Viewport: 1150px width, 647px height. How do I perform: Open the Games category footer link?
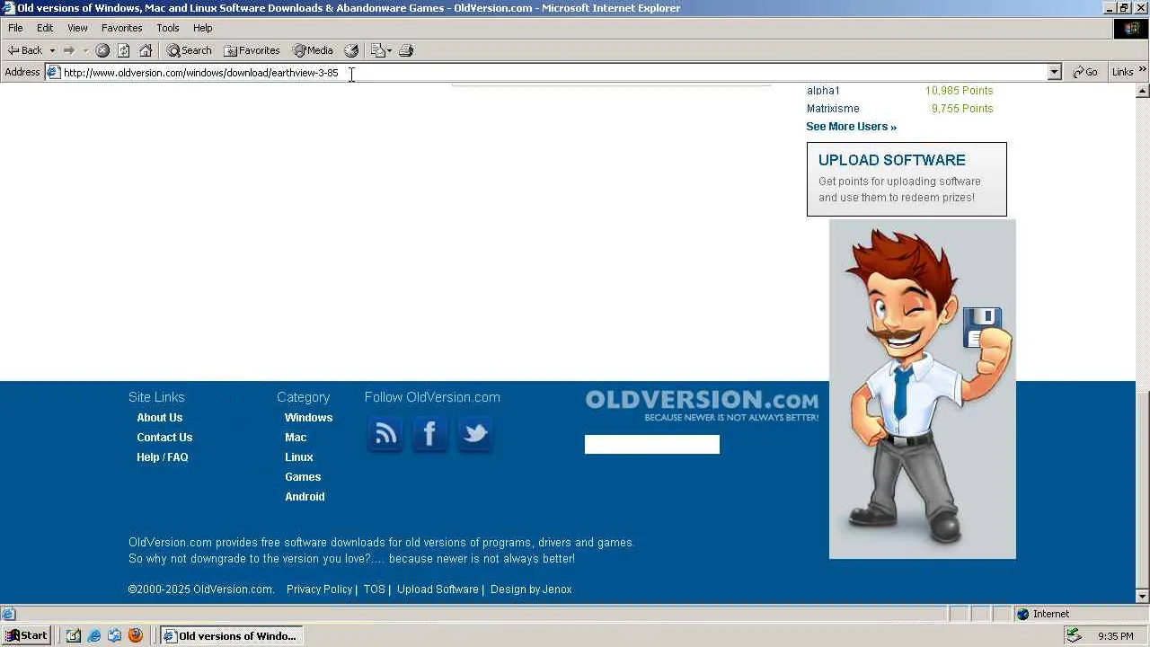(x=303, y=477)
